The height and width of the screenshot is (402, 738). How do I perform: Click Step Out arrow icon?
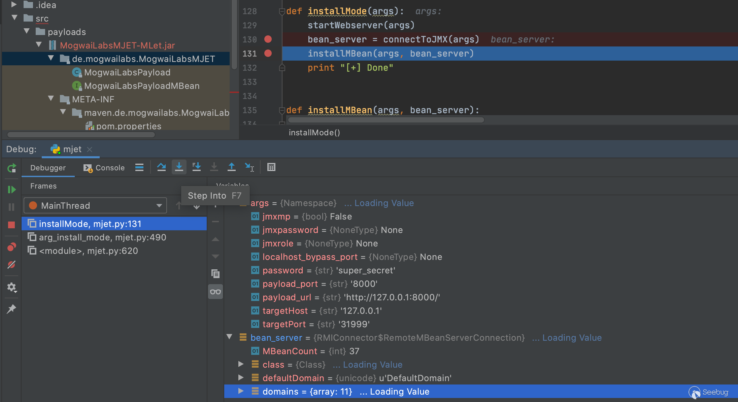(232, 167)
